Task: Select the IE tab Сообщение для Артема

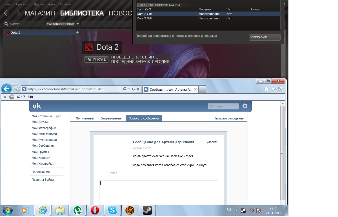Action: click(170, 89)
